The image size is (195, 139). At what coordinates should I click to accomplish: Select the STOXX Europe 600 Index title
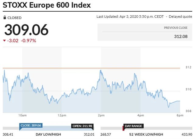(47, 5)
